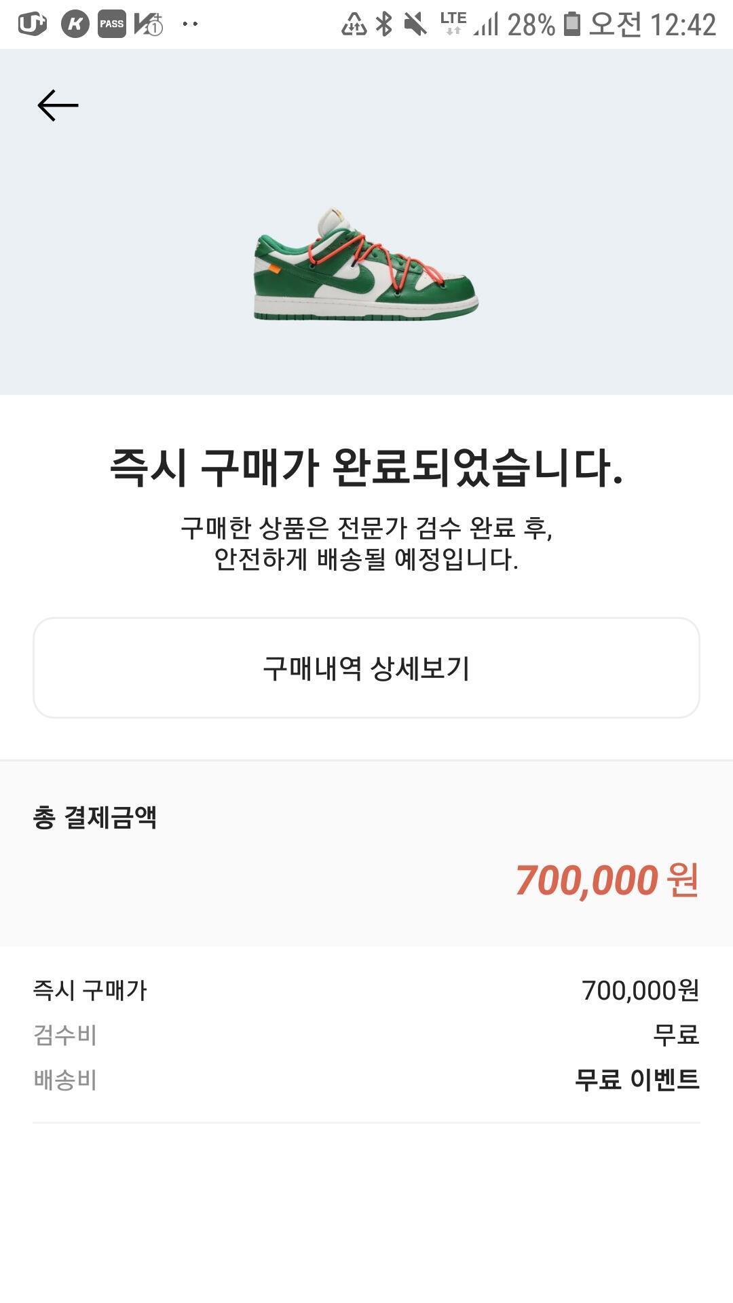Tap the 무료 이벤트 shipping text
This screenshot has width=733, height=1303.
pos(637,1080)
